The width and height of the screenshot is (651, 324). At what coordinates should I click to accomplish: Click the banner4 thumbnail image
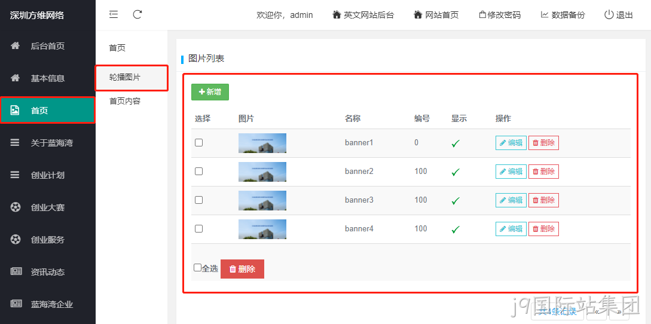(262, 229)
